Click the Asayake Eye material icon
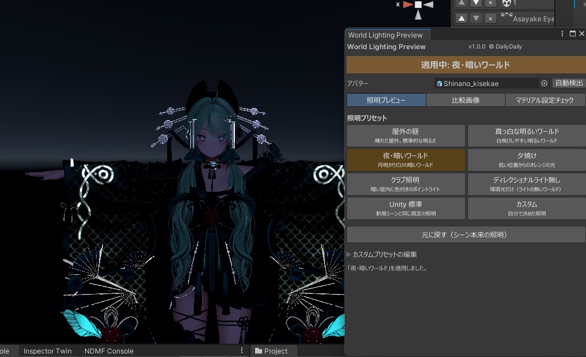This screenshot has height=357, width=586. (x=506, y=15)
